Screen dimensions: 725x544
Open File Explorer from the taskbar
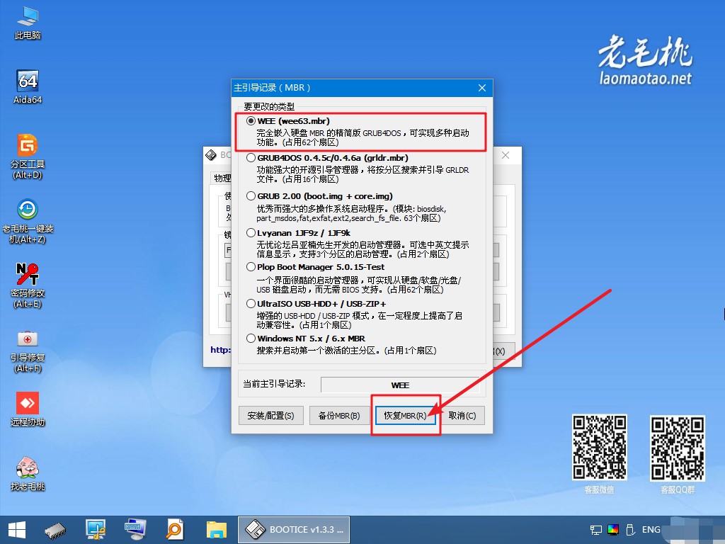tap(217, 530)
